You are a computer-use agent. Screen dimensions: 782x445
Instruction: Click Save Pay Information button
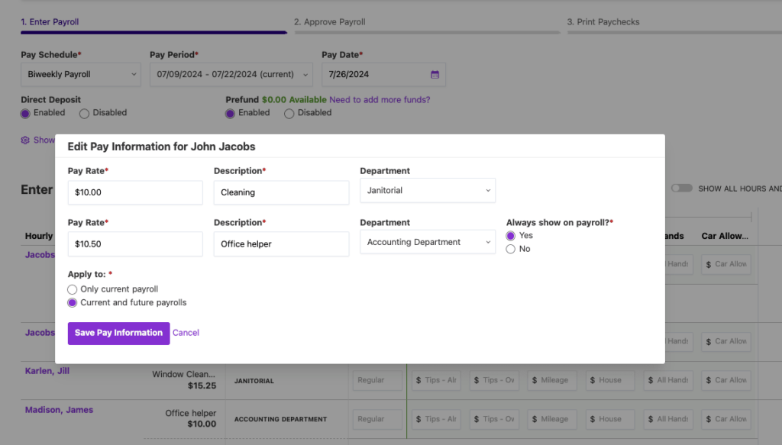tap(118, 333)
